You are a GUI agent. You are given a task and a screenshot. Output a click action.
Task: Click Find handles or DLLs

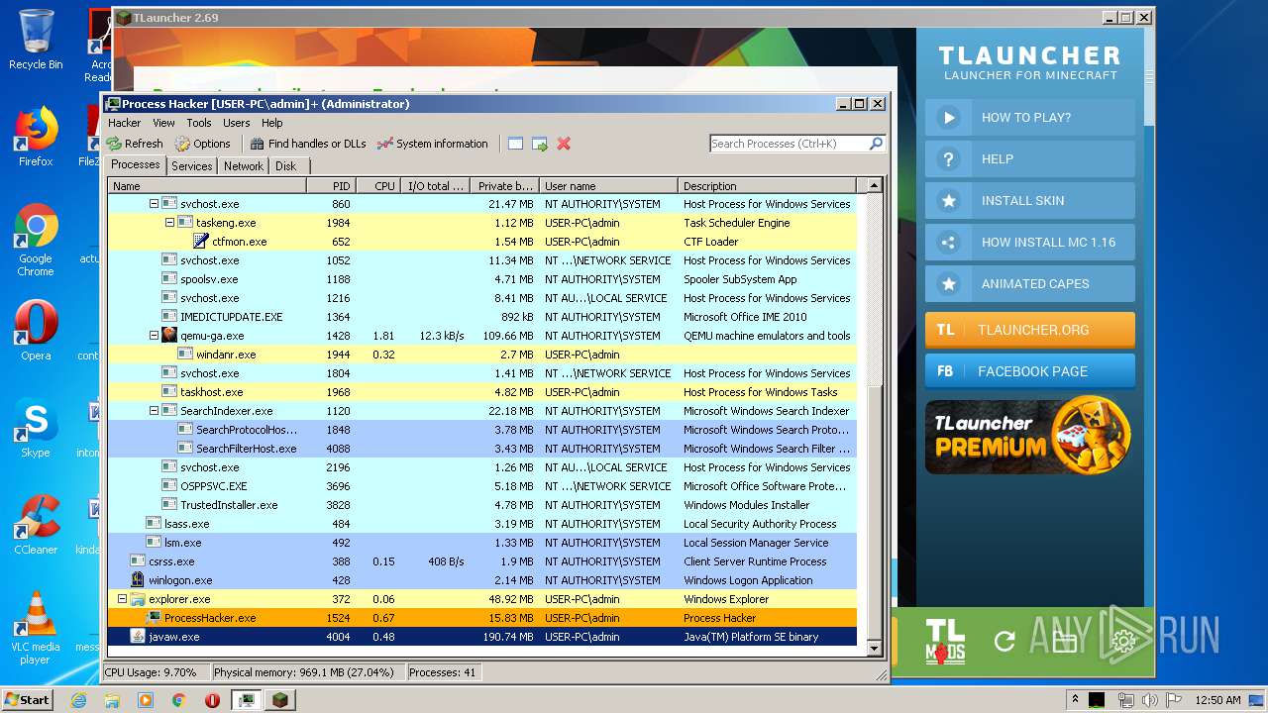click(x=307, y=144)
